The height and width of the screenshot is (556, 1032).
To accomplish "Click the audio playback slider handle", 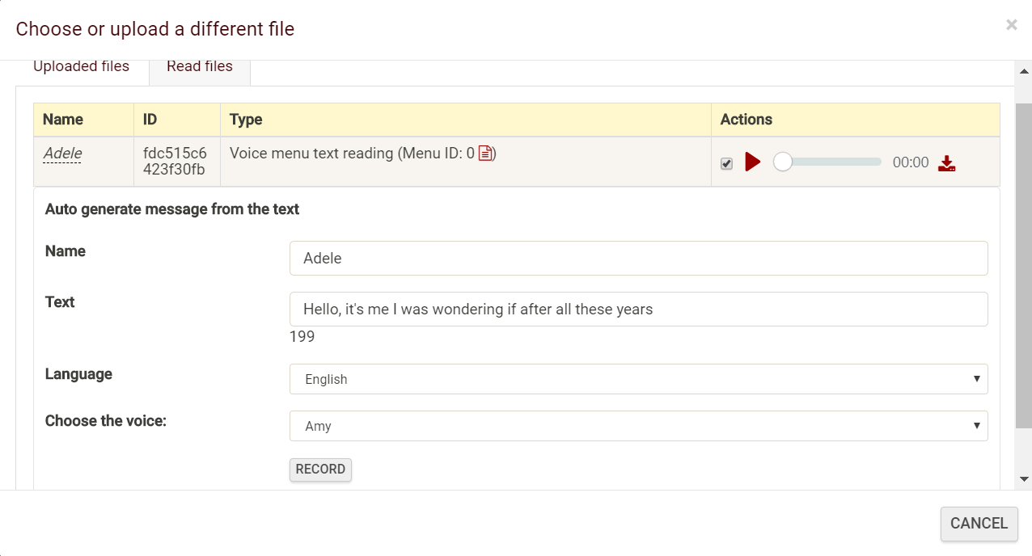I will pos(782,162).
